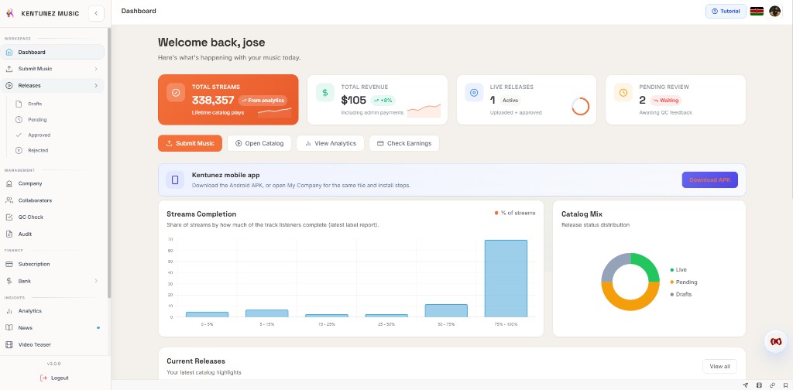The height and width of the screenshot is (390, 793).
Task: Click the Pending legend entry in Catalog Mix
Action: [683, 282]
